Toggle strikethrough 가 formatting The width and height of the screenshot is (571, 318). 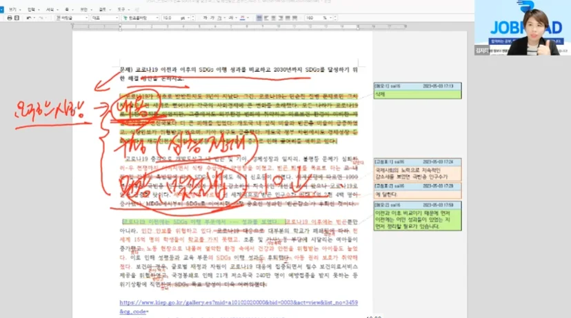(231, 18)
